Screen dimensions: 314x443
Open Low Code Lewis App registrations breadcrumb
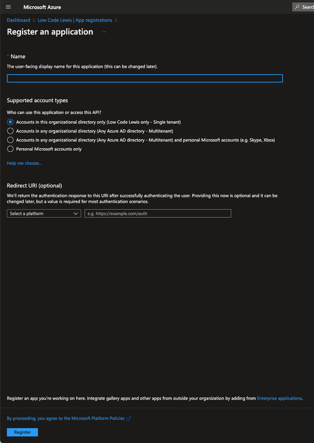74,20
